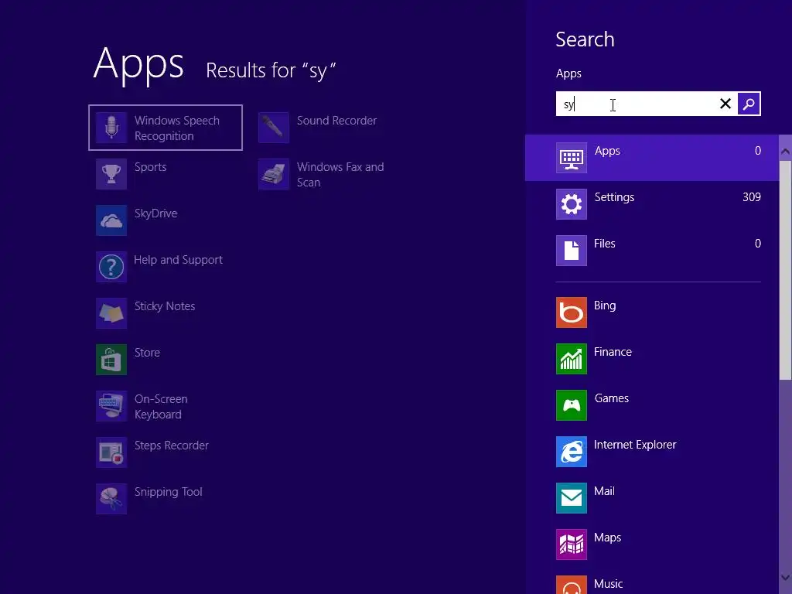The height and width of the screenshot is (594, 792).
Task: Choose Finance as search target
Action: point(651,359)
